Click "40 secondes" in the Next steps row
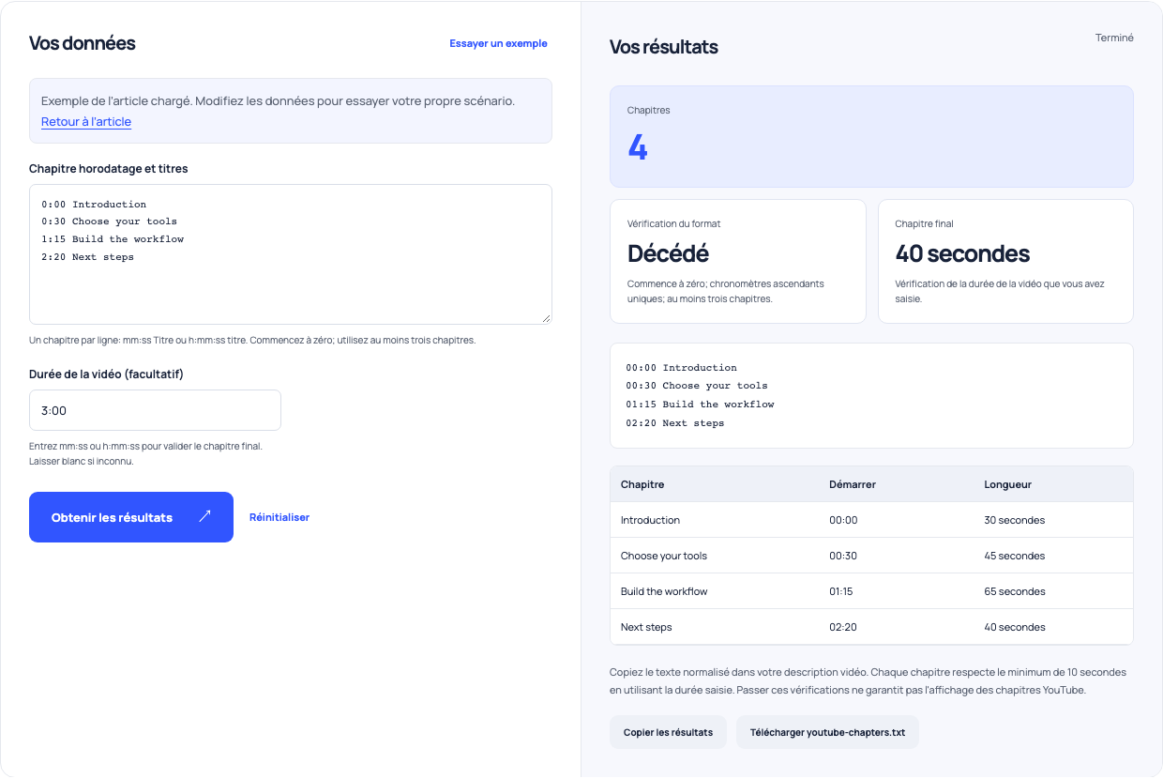The image size is (1163, 779). 1014,627
